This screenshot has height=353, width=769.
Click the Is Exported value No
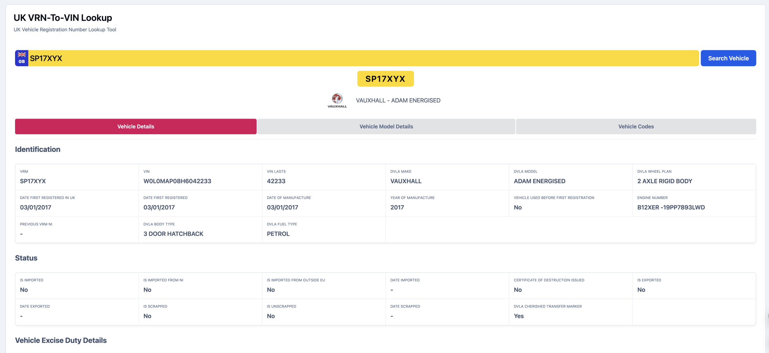(641, 290)
